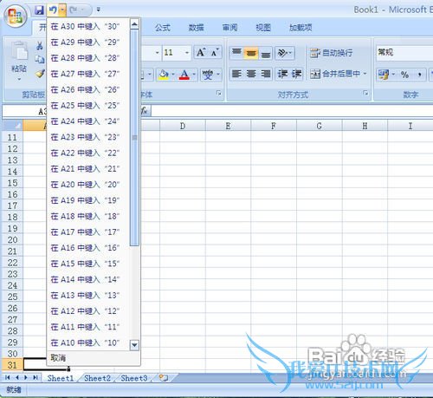433x398 pixels.
Task: Open the 视图 ribbon tab
Action: click(263, 28)
